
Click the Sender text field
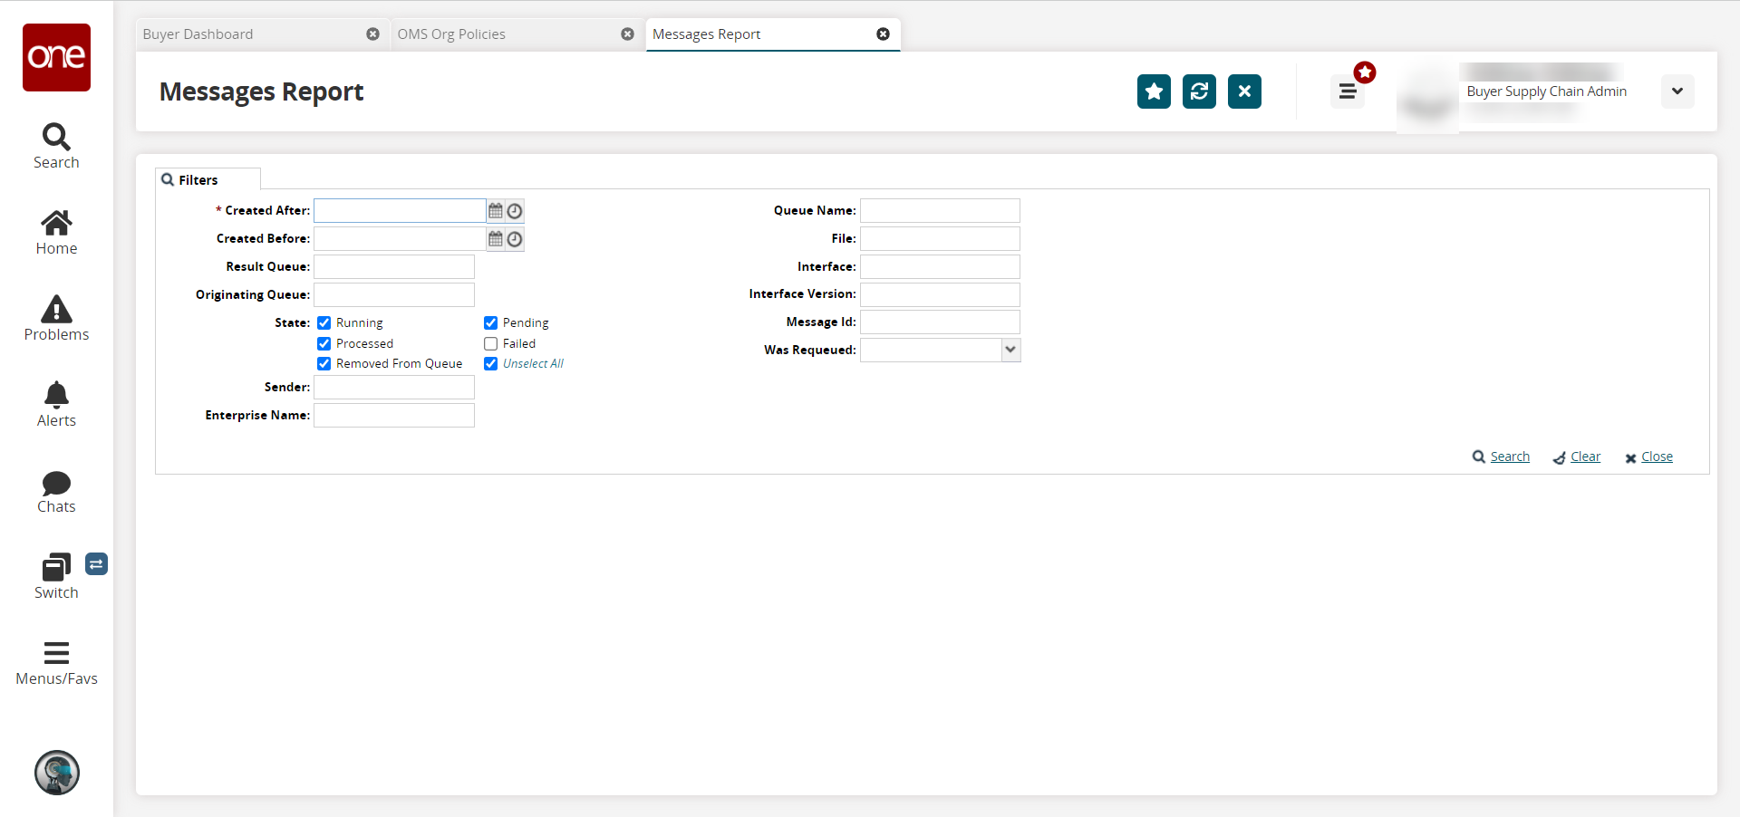[394, 388]
